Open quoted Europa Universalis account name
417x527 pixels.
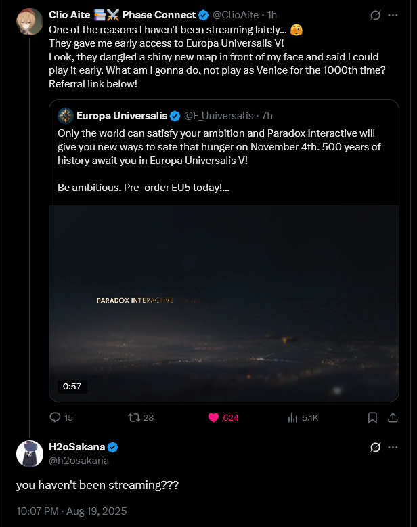point(121,116)
